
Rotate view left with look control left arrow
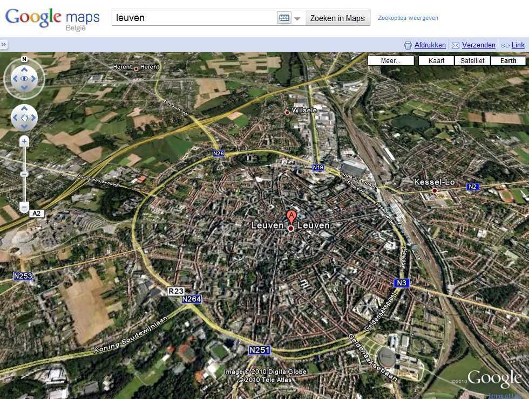[x=15, y=79]
